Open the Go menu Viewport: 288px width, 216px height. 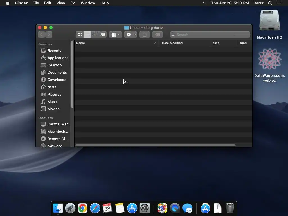tap(73, 3)
